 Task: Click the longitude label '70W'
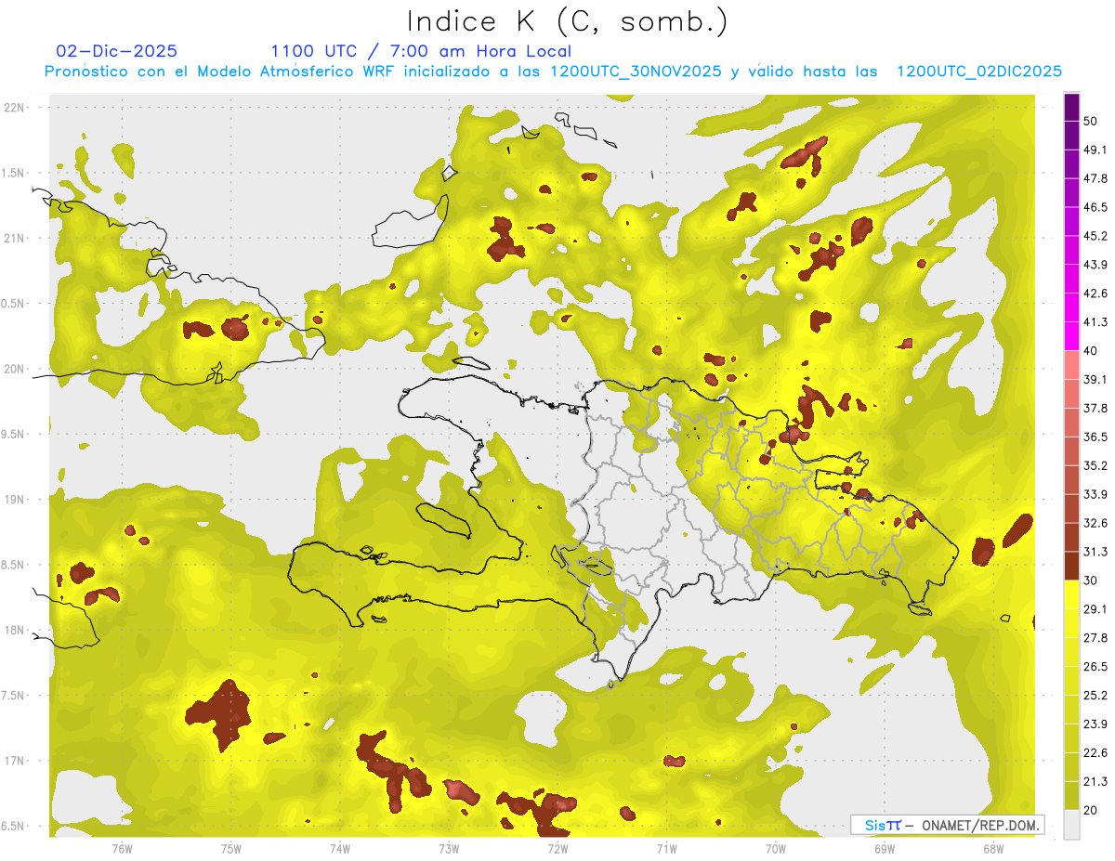(775, 848)
